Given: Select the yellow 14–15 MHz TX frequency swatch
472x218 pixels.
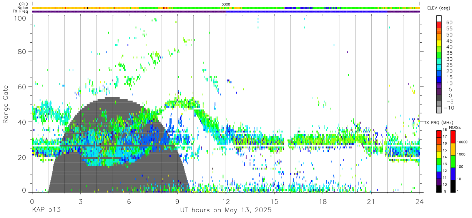Looking at the screenshot, I should (x=439, y=154).
